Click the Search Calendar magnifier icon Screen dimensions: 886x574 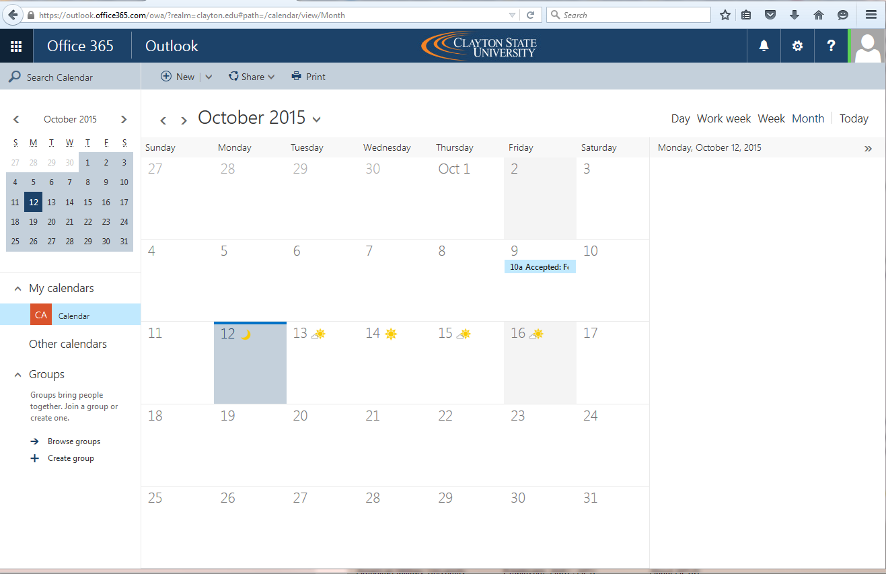coord(14,77)
